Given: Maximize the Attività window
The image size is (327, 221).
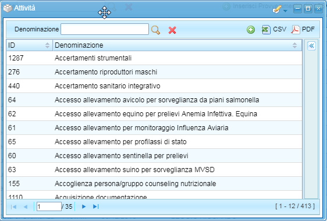Looking at the screenshot, I should point(308,9).
